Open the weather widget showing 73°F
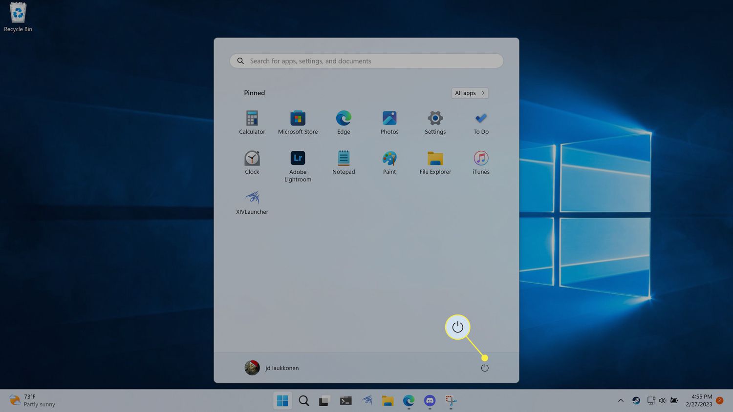Viewport: 733px width, 412px height. pos(32,401)
